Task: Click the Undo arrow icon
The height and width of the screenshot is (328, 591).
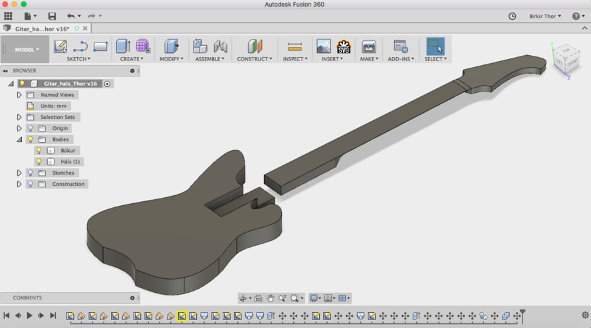Action: click(70, 16)
